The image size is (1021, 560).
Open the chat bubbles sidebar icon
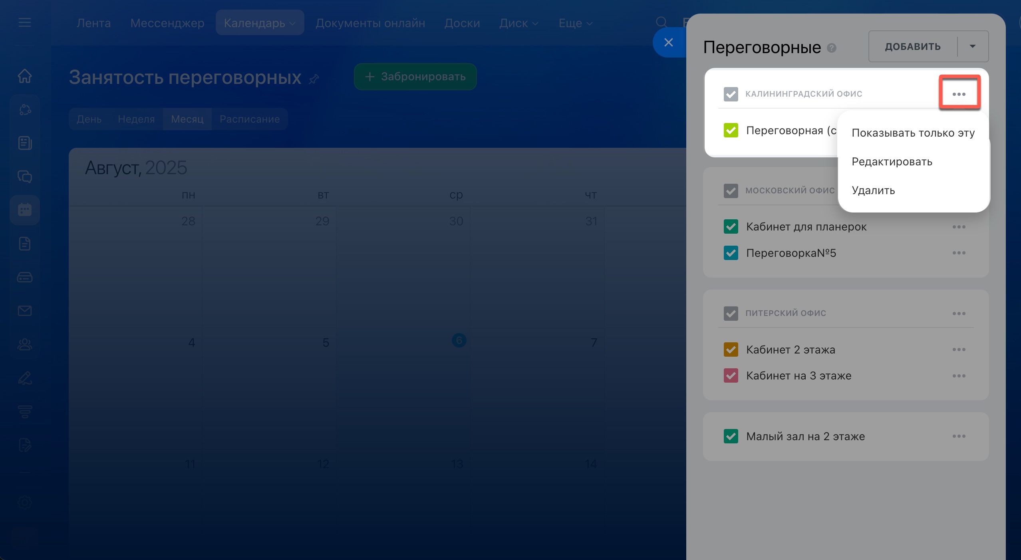pyautogui.click(x=25, y=176)
